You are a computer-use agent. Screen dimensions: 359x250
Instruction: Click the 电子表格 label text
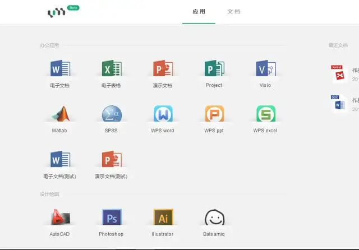tap(111, 85)
